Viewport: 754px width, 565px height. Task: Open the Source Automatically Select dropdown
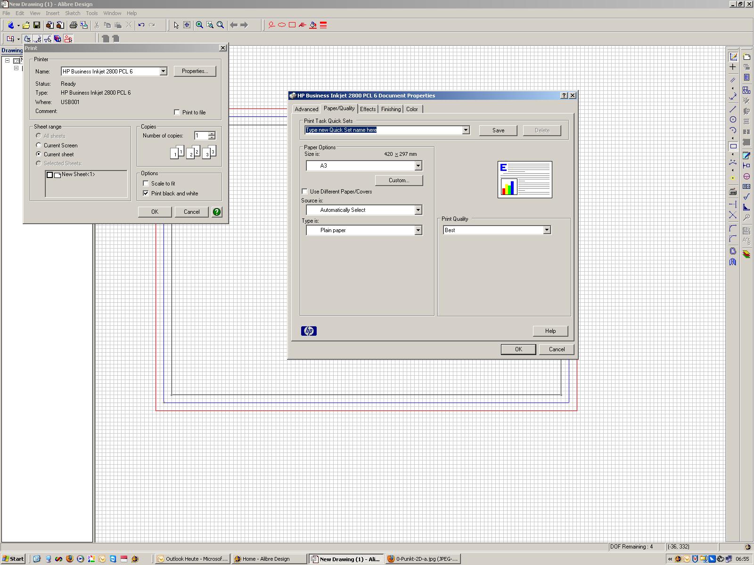tap(418, 210)
